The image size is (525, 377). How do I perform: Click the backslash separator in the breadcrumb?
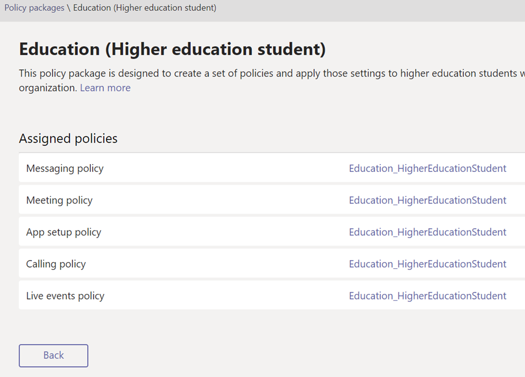(69, 8)
